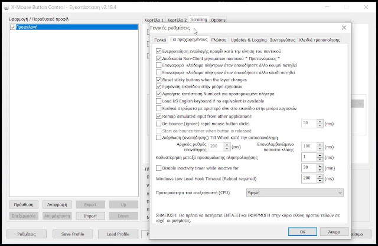
Task: Switch to the Γενικά tab
Action: click(x=160, y=40)
